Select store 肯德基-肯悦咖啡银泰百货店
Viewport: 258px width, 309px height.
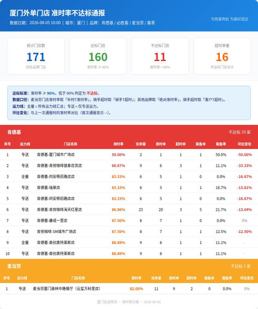tap(60, 166)
